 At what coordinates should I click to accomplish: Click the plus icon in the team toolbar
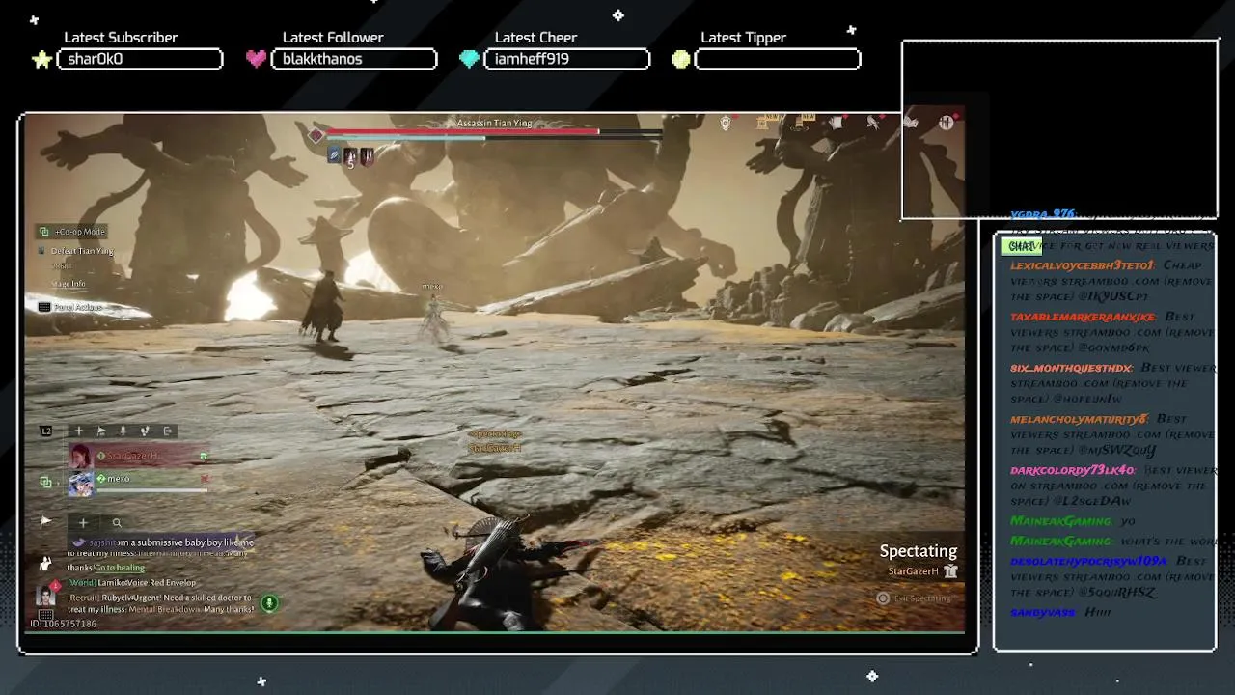(x=79, y=431)
